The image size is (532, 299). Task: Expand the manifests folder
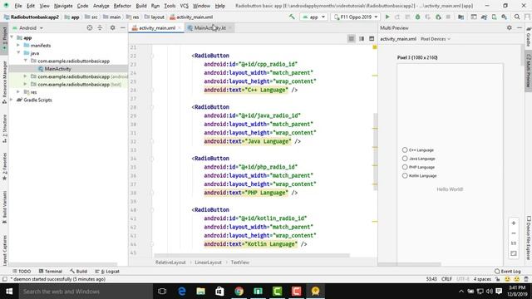click(18, 45)
